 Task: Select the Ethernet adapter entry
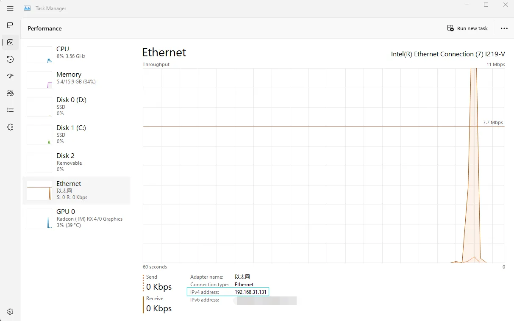[76, 190]
